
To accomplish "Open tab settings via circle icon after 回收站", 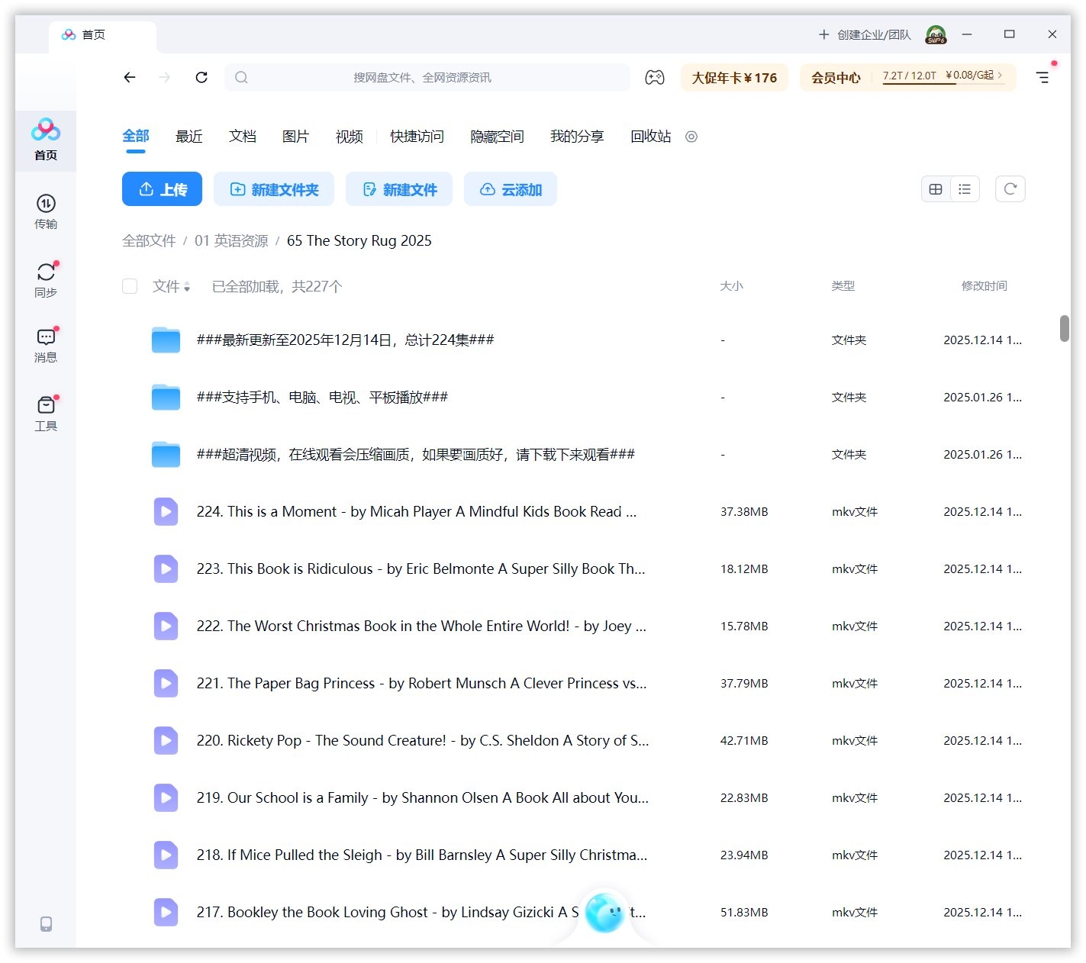I will point(691,137).
